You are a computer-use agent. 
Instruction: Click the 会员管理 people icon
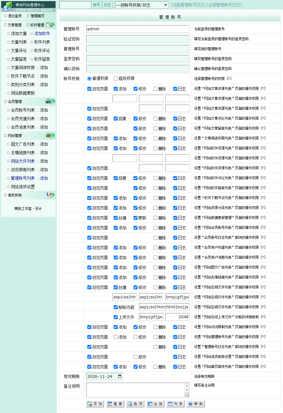pos(50,102)
